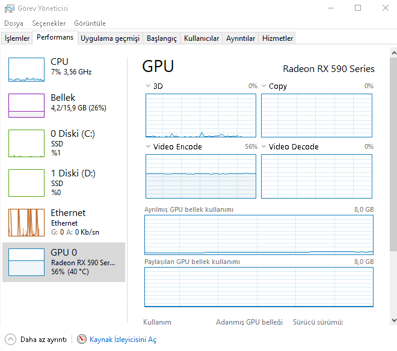This screenshot has height=351, width=397.
Task: Open the Dosya menu
Action: pyautogui.click(x=14, y=23)
